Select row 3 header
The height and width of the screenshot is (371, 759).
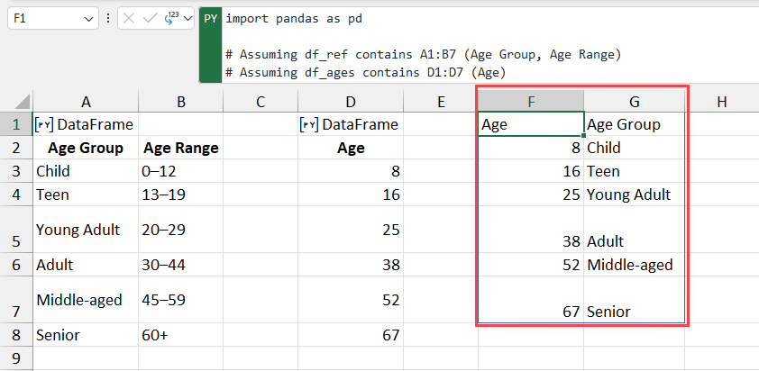click(x=16, y=171)
